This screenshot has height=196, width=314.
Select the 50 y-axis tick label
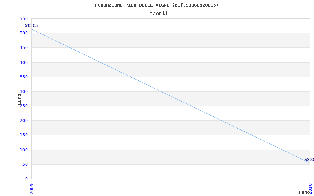[x=25, y=165]
